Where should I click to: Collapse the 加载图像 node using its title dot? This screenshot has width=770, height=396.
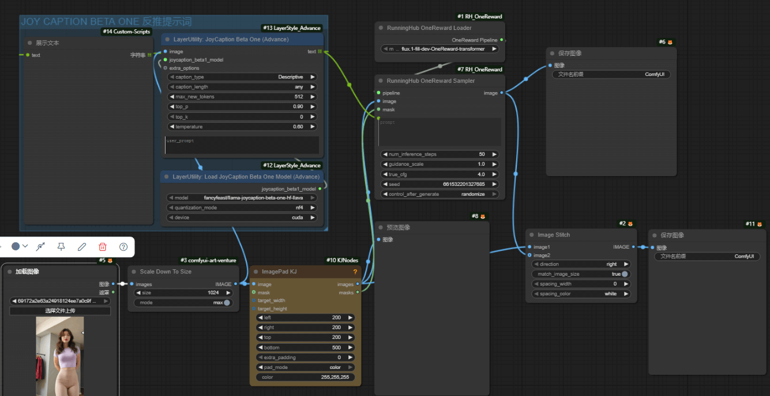(x=9, y=272)
